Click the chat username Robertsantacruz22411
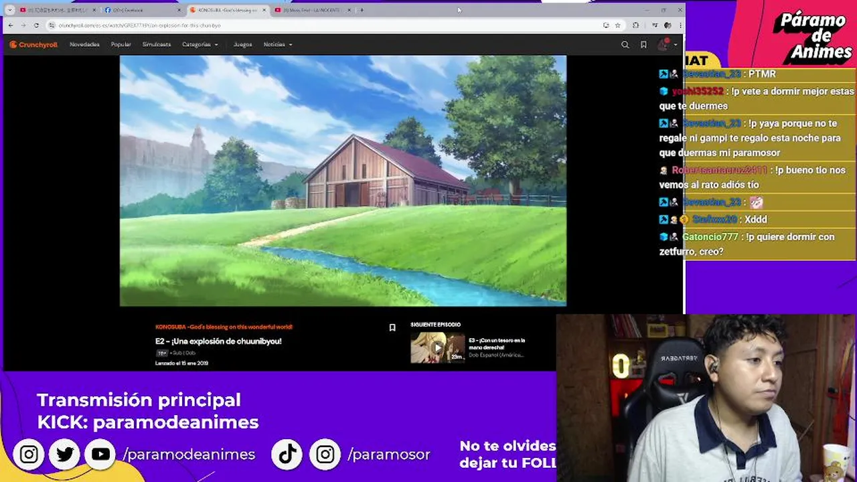This screenshot has height=482, width=857. 720,170
